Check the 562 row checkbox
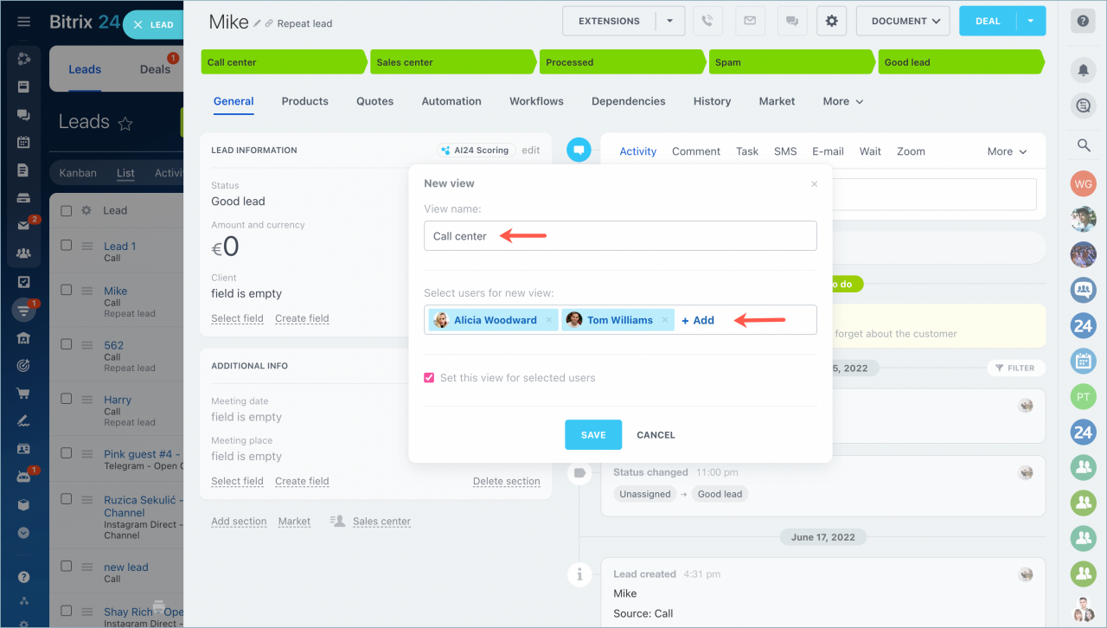This screenshot has height=628, width=1107. [x=66, y=344]
